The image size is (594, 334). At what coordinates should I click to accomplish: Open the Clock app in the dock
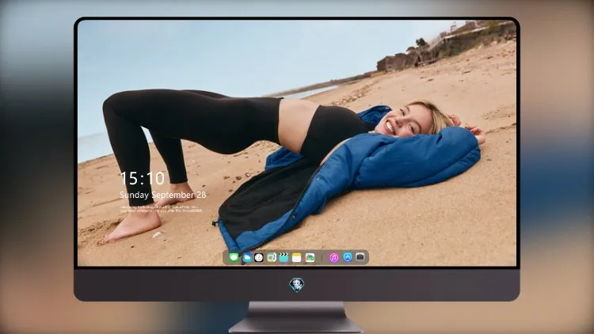(x=259, y=258)
